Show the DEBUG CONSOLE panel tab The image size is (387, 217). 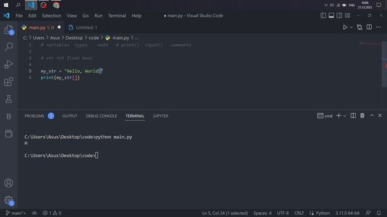[102, 116]
